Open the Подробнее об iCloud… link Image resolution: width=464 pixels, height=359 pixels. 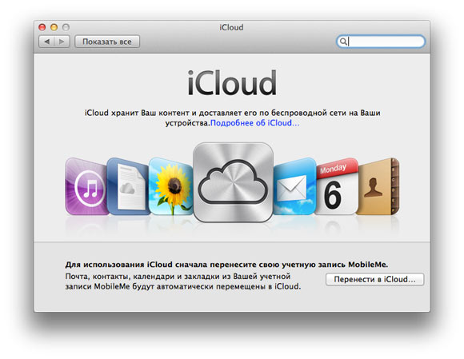coord(254,122)
